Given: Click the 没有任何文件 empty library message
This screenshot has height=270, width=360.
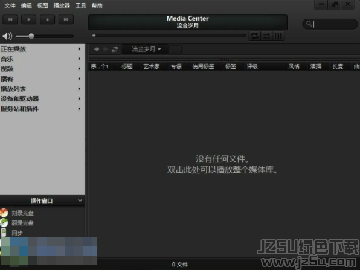Looking at the screenshot, I should pos(222,159).
